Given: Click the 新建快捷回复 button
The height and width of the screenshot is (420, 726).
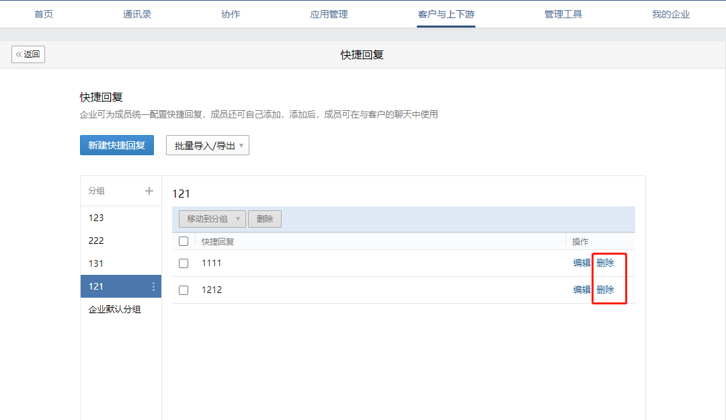Looking at the screenshot, I should [x=117, y=145].
